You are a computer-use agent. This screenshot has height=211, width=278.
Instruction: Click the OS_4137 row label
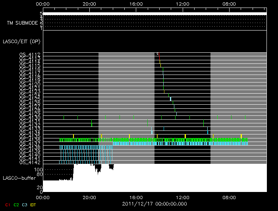click(30, 144)
